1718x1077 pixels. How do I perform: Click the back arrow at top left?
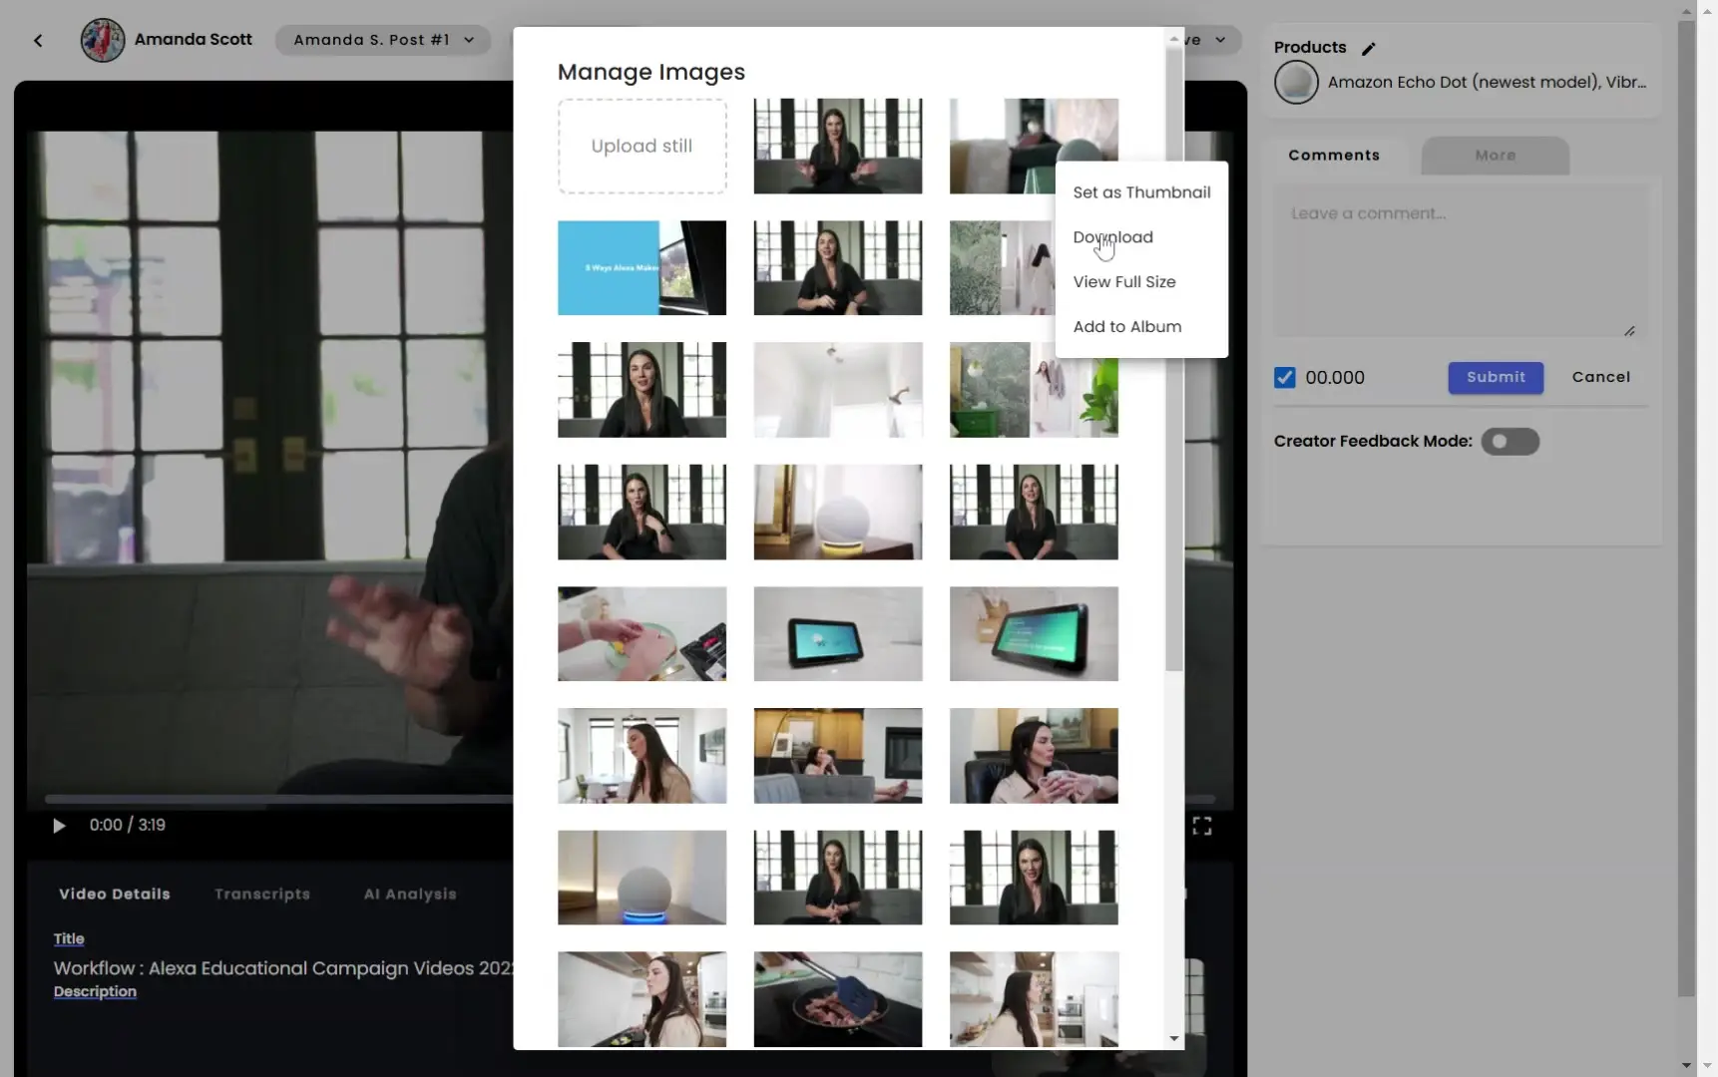[x=38, y=40]
